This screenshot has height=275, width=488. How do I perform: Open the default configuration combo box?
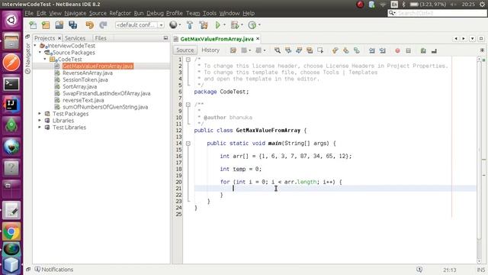(140, 24)
